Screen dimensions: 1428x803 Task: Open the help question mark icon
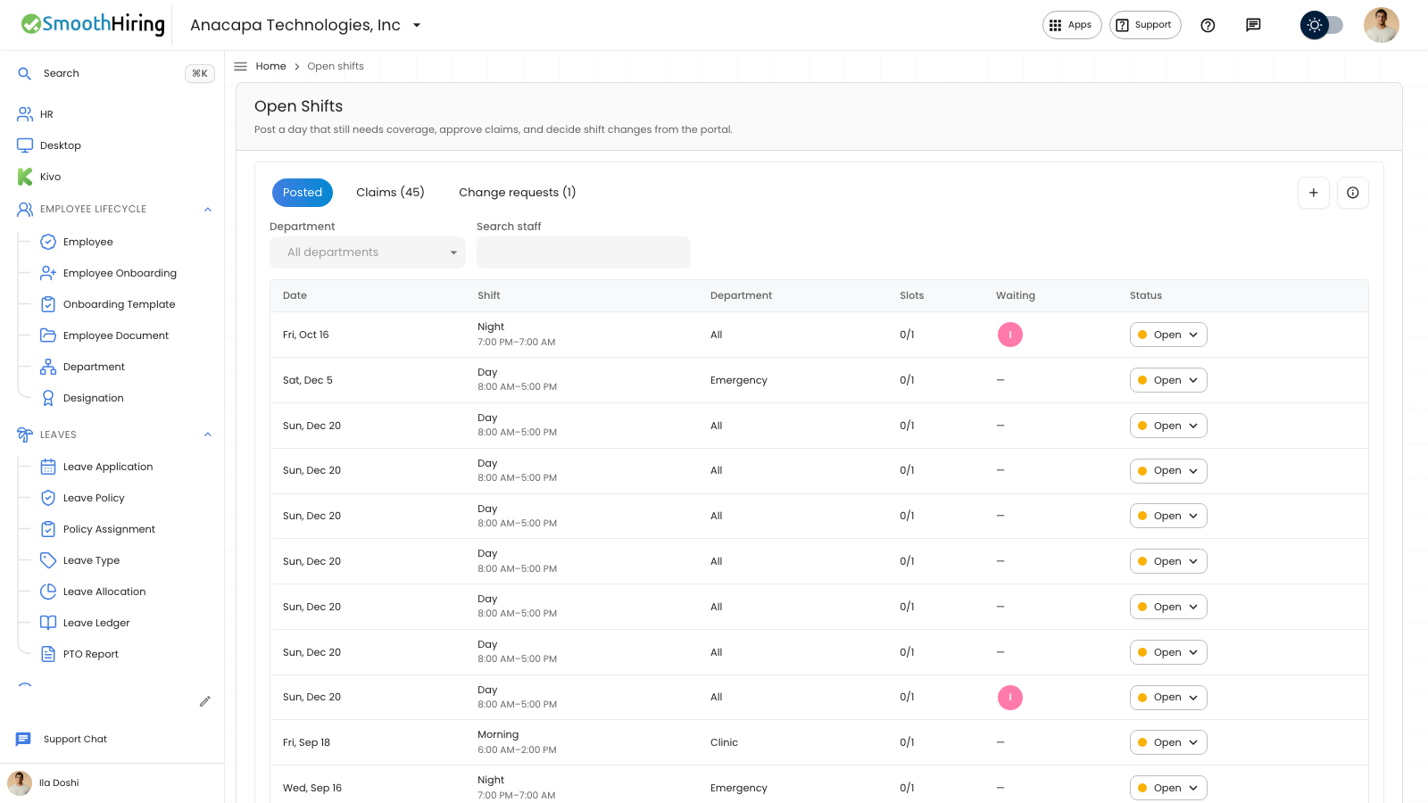pos(1208,25)
